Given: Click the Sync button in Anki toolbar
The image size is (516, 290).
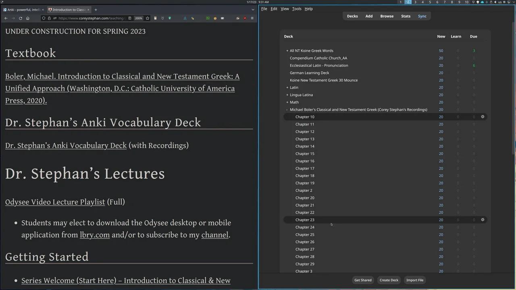Looking at the screenshot, I should coord(422,16).
